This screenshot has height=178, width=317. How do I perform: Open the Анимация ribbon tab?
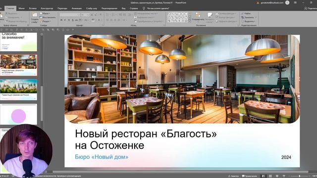[x=77, y=8]
